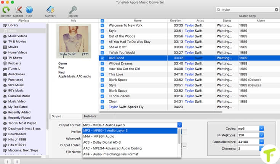Open the Help toolbar icon

(29, 9)
